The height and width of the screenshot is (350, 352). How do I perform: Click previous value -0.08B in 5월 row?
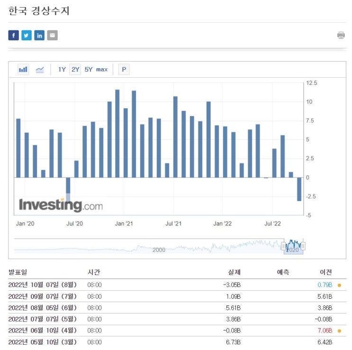pyautogui.click(x=323, y=319)
